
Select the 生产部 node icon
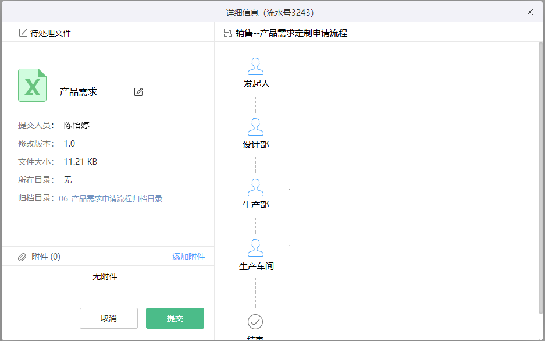click(x=255, y=187)
